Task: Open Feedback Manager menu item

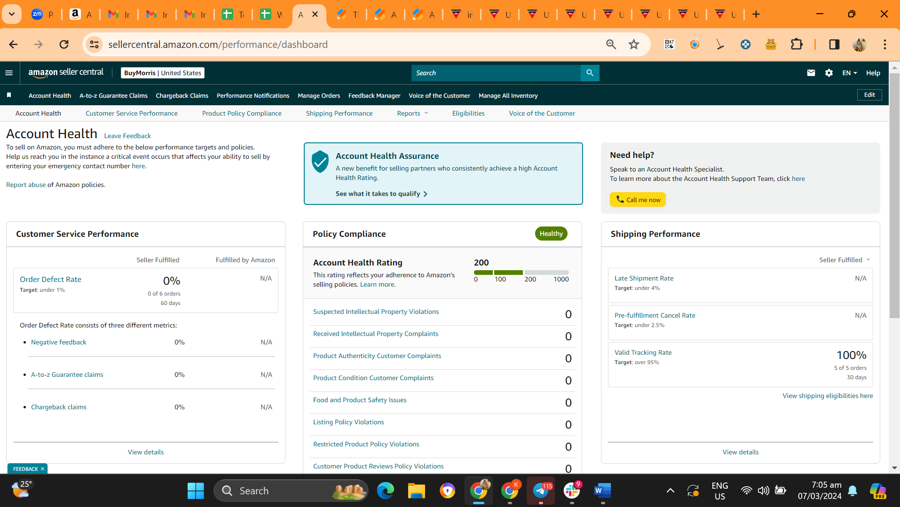Action: click(374, 95)
